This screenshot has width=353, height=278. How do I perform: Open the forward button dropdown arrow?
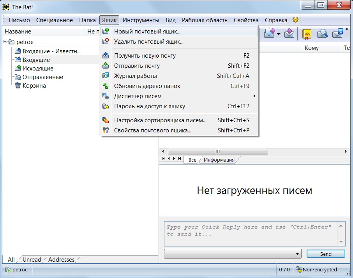[x=279, y=34]
